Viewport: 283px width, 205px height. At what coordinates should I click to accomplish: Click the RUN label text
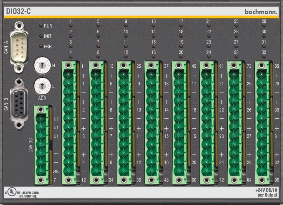click(x=48, y=26)
